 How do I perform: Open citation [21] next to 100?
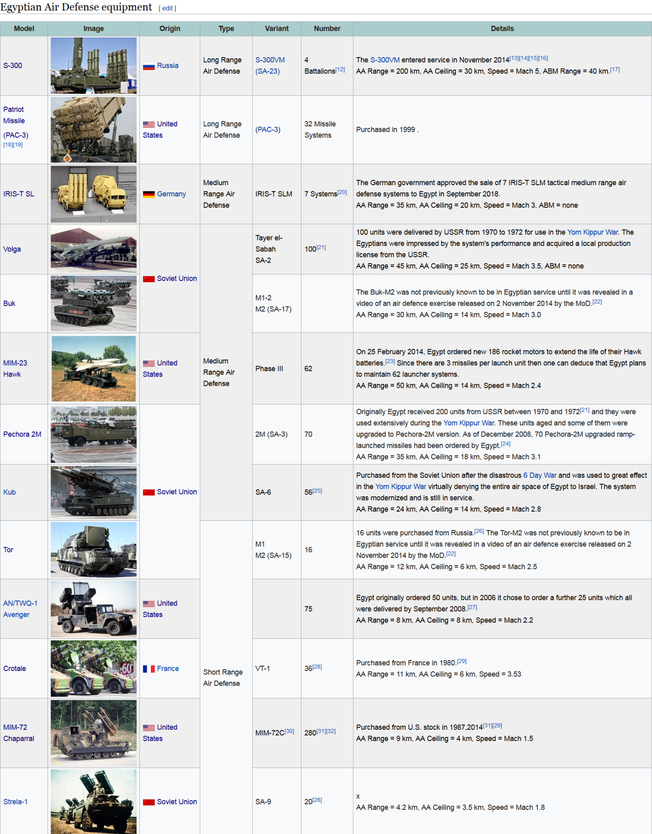[x=321, y=248]
